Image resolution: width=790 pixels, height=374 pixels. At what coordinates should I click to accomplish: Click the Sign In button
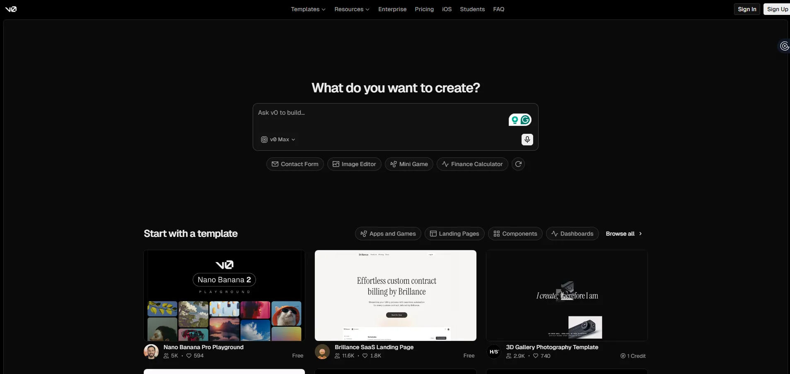(747, 9)
